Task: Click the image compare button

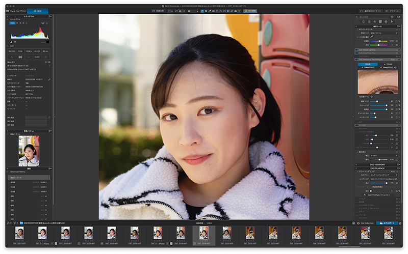Action: click(x=158, y=11)
